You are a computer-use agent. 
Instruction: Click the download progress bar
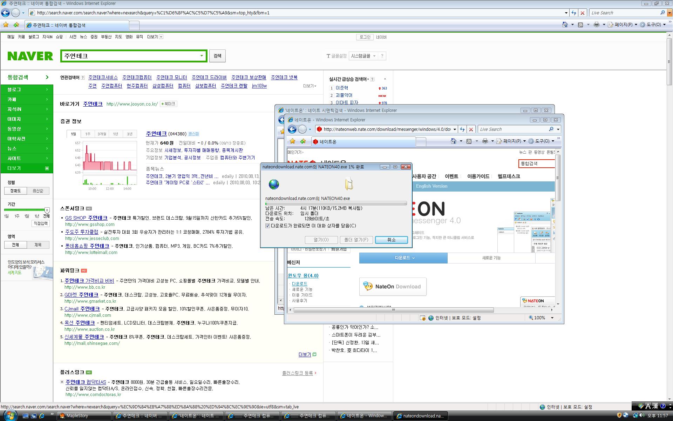click(336, 203)
